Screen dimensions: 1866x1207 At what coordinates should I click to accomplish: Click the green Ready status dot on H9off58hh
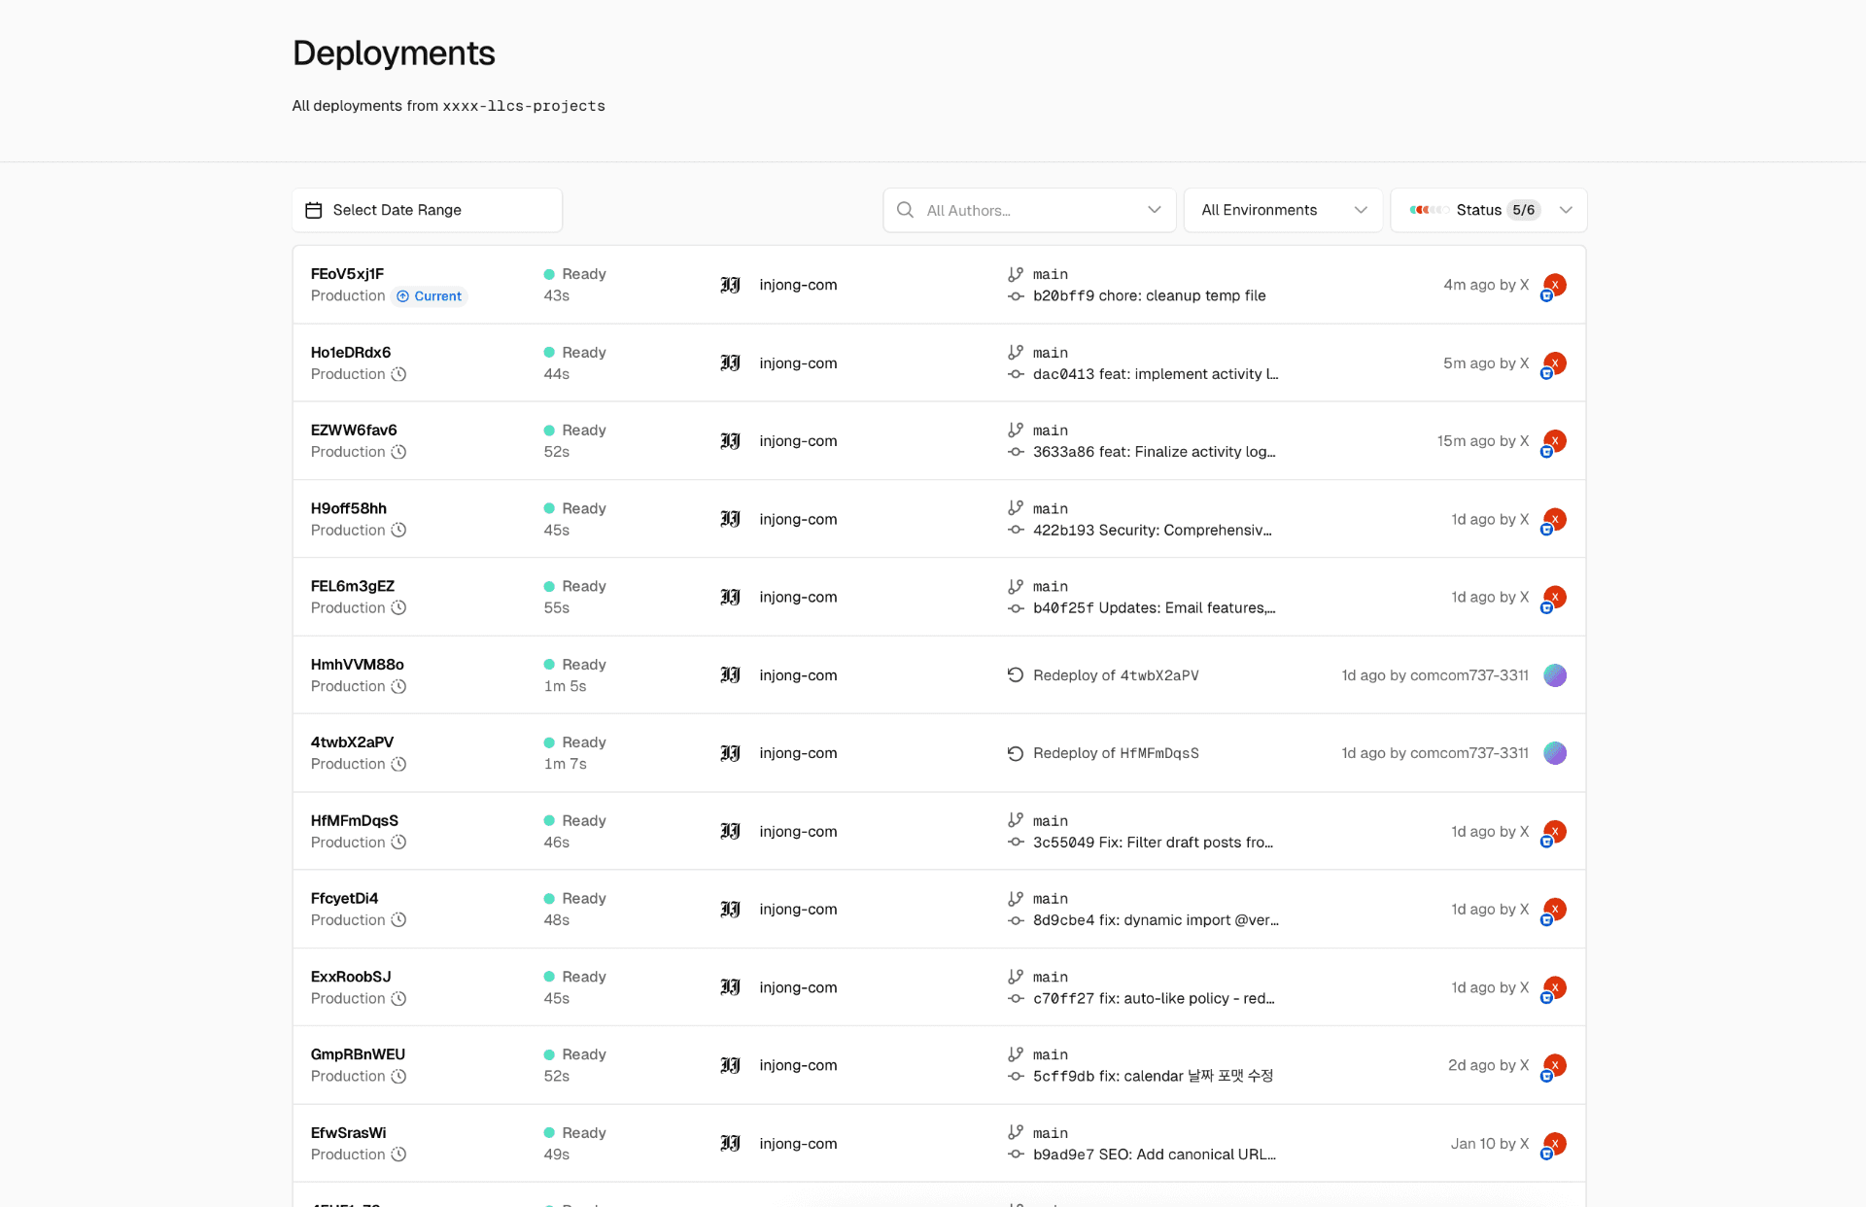pyautogui.click(x=548, y=508)
